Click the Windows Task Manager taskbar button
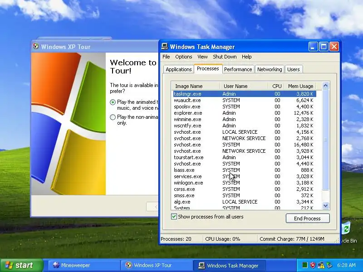363x272 pixels. pos(229,265)
